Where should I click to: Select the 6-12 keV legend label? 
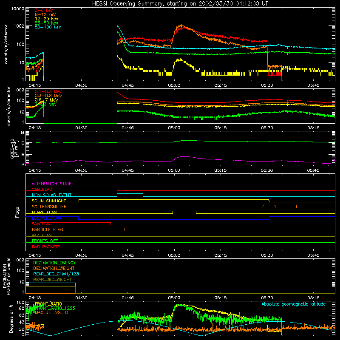[45, 14]
